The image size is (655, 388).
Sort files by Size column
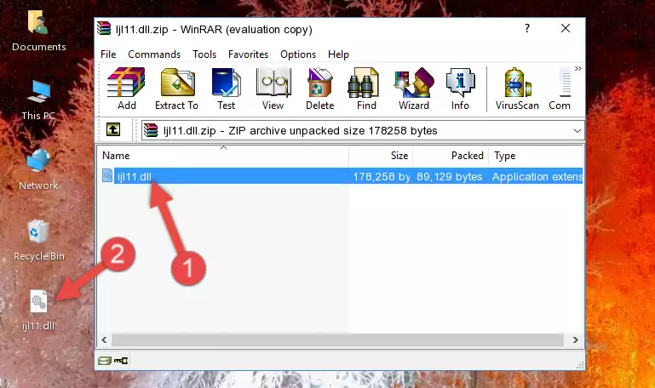[x=381, y=156]
